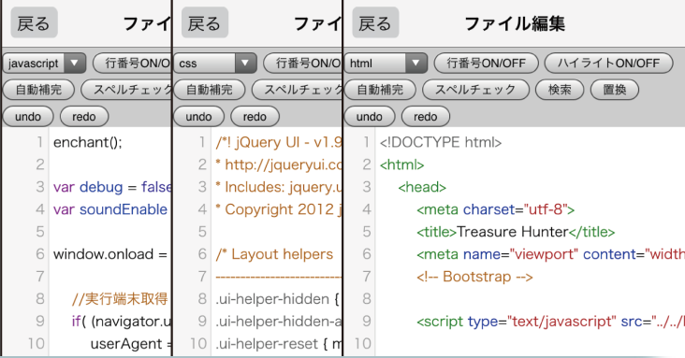This screenshot has height=358, width=685.
Task: Open the css language dropdown
Action: (x=215, y=64)
